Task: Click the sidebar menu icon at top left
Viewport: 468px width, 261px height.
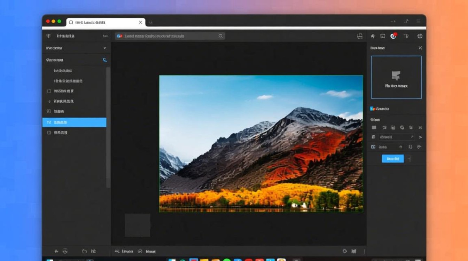Action: pos(49,36)
